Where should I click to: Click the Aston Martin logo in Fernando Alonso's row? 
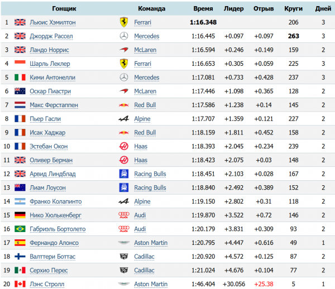click(124, 243)
